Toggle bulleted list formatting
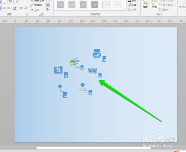The height and width of the screenshot is (152, 186). click(10, 2)
